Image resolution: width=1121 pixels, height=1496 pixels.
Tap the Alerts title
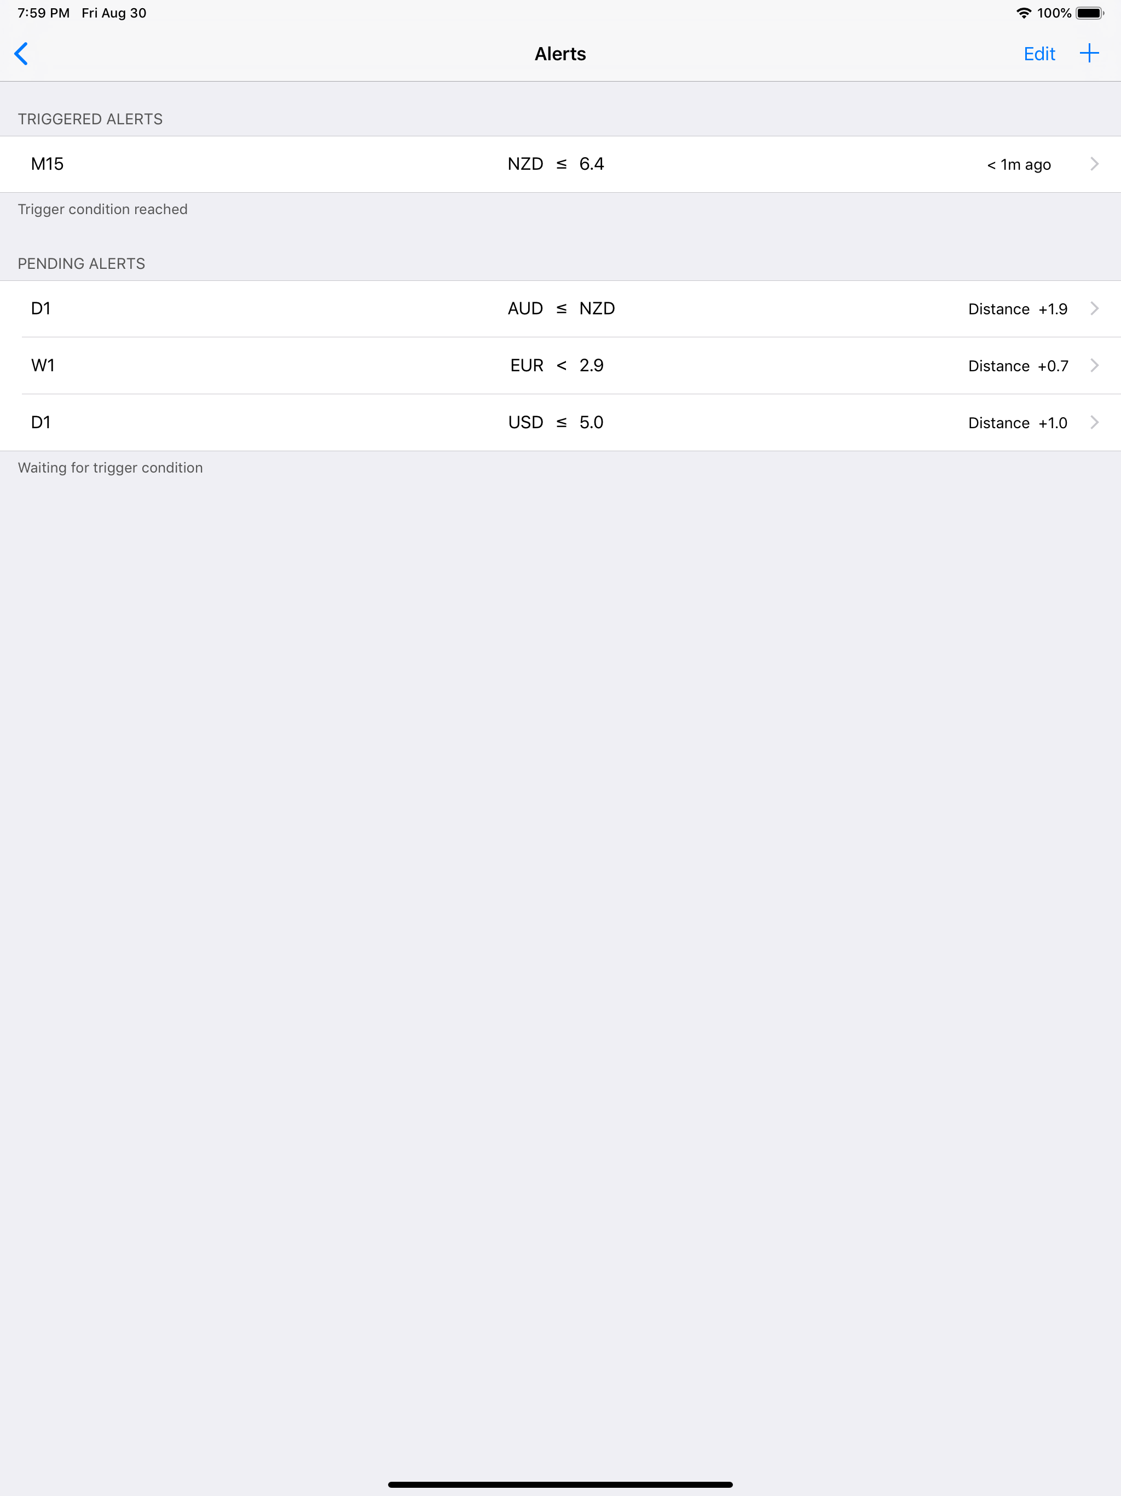coord(560,54)
